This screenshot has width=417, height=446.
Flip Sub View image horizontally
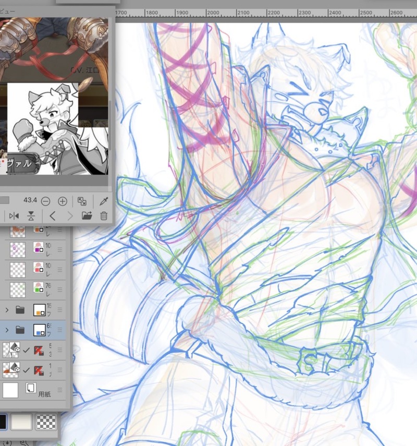point(14,216)
